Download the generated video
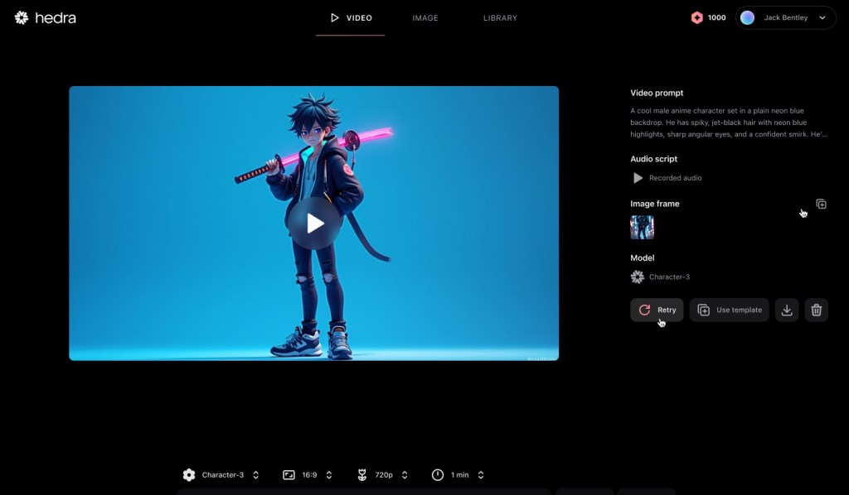The image size is (849, 495). pyautogui.click(x=787, y=310)
